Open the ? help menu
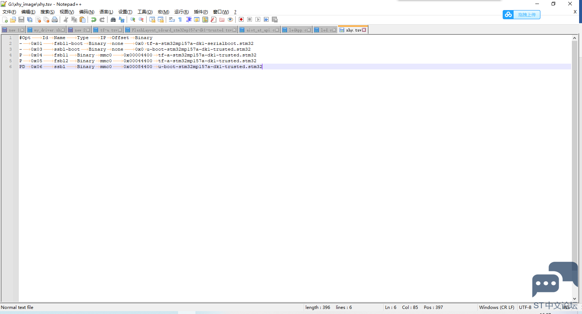The height and width of the screenshot is (314, 582). pyautogui.click(x=235, y=12)
